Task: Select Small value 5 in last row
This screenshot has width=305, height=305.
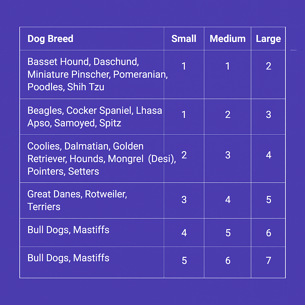Action: (184, 260)
